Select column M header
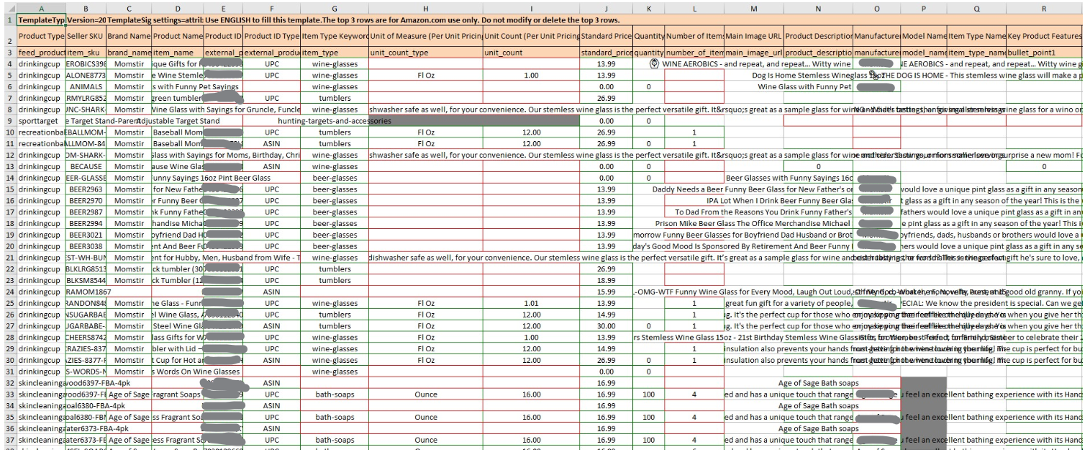This screenshot has width=1090, height=455. coord(753,7)
